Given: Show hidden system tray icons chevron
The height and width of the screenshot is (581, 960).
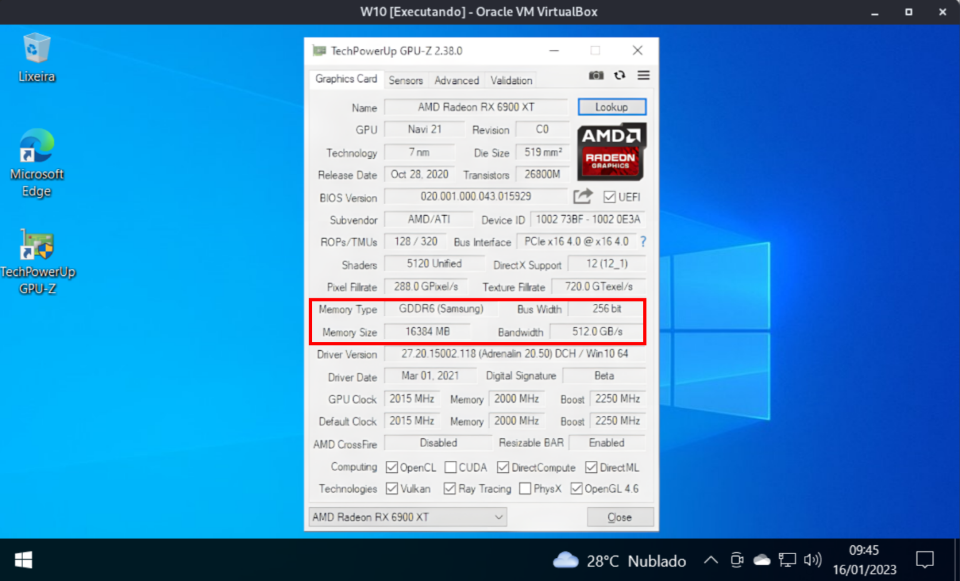Looking at the screenshot, I should (x=711, y=560).
